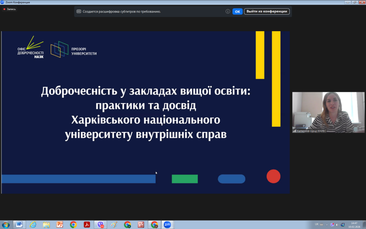This screenshot has width=366, height=229.
Task: Click the info icon in the subtitles banner
Action: pos(228,11)
